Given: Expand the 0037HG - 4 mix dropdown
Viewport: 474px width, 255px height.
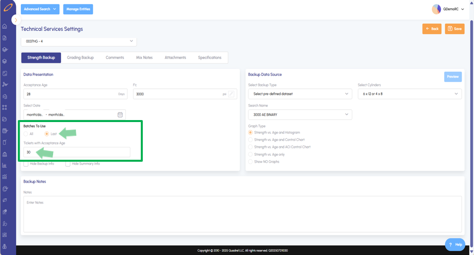Looking at the screenshot, I should click(79, 41).
